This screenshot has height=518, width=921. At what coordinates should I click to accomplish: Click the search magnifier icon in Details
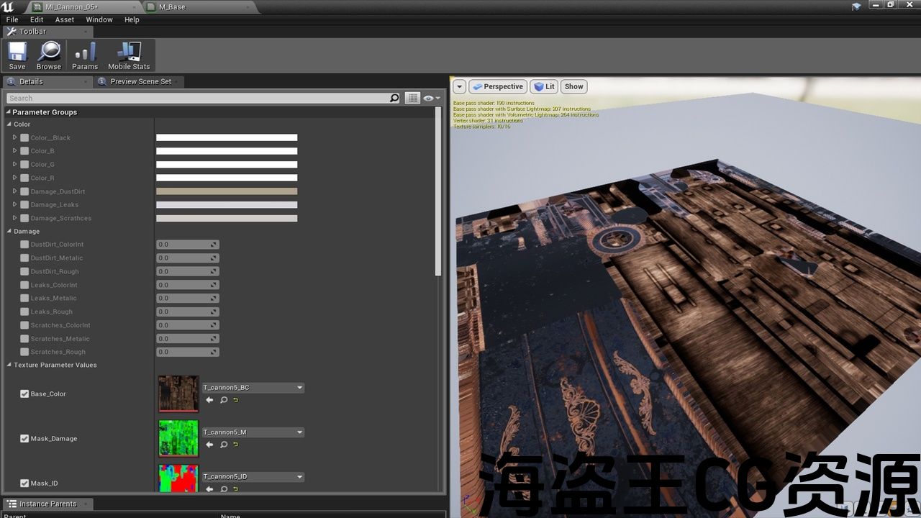pos(394,98)
